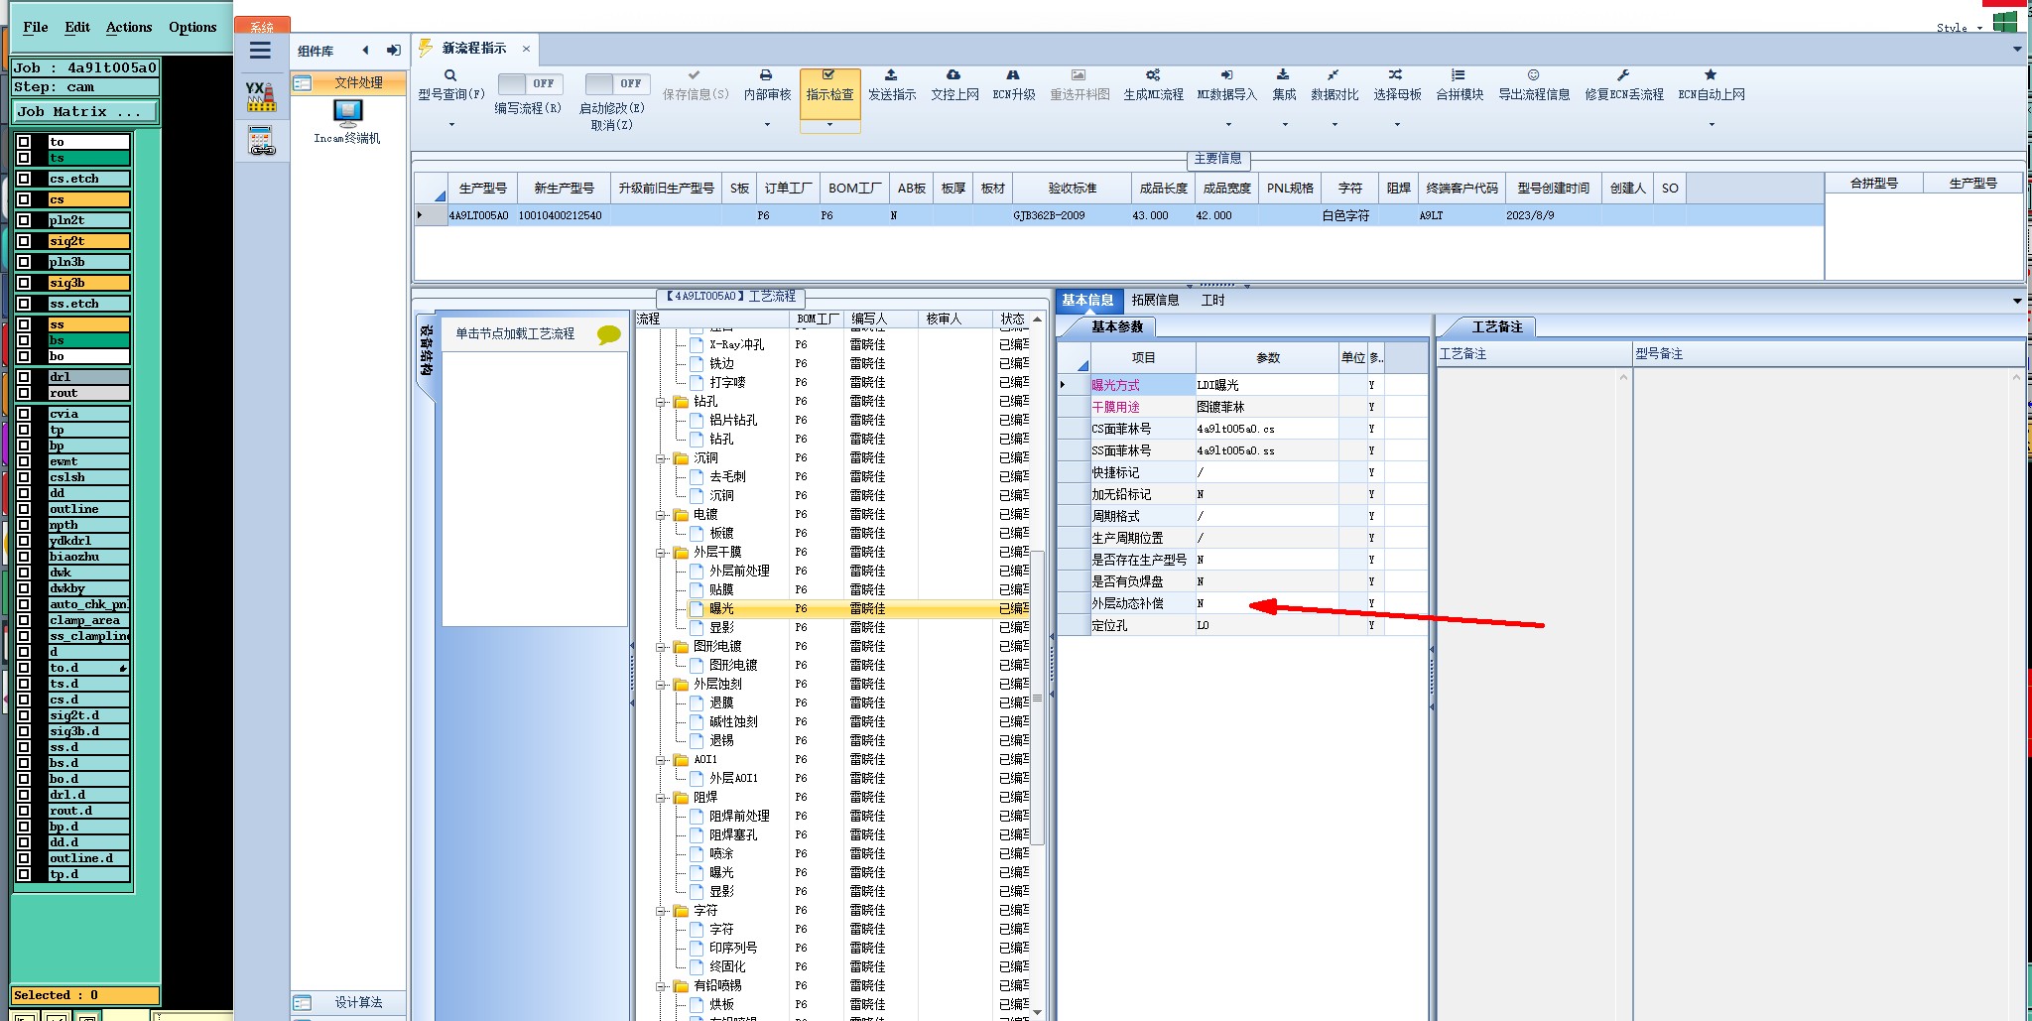
Task: Click the flow tree scroll-up arrow
Action: click(x=1037, y=319)
